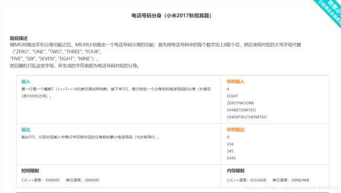Click the 输出 section heading

coord(26,130)
